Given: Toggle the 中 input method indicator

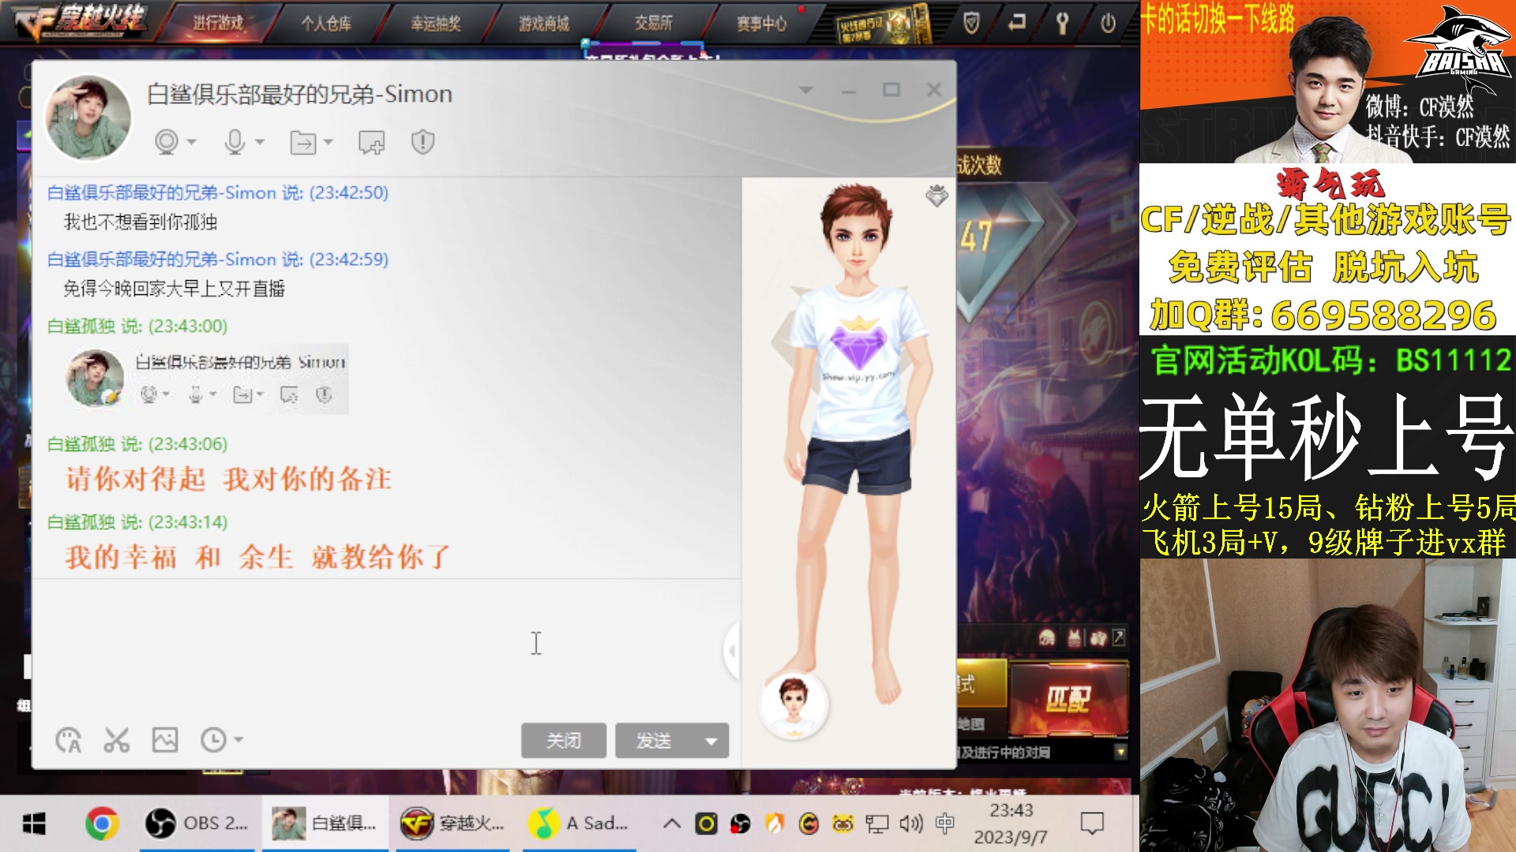Looking at the screenshot, I should pos(944,824).
